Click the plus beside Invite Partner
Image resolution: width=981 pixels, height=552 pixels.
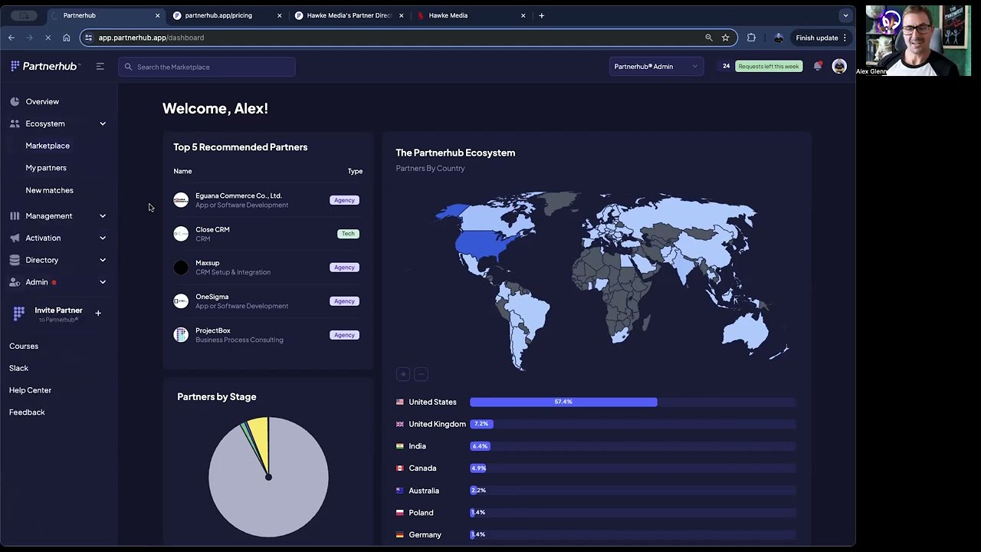(x=98, y=313)
